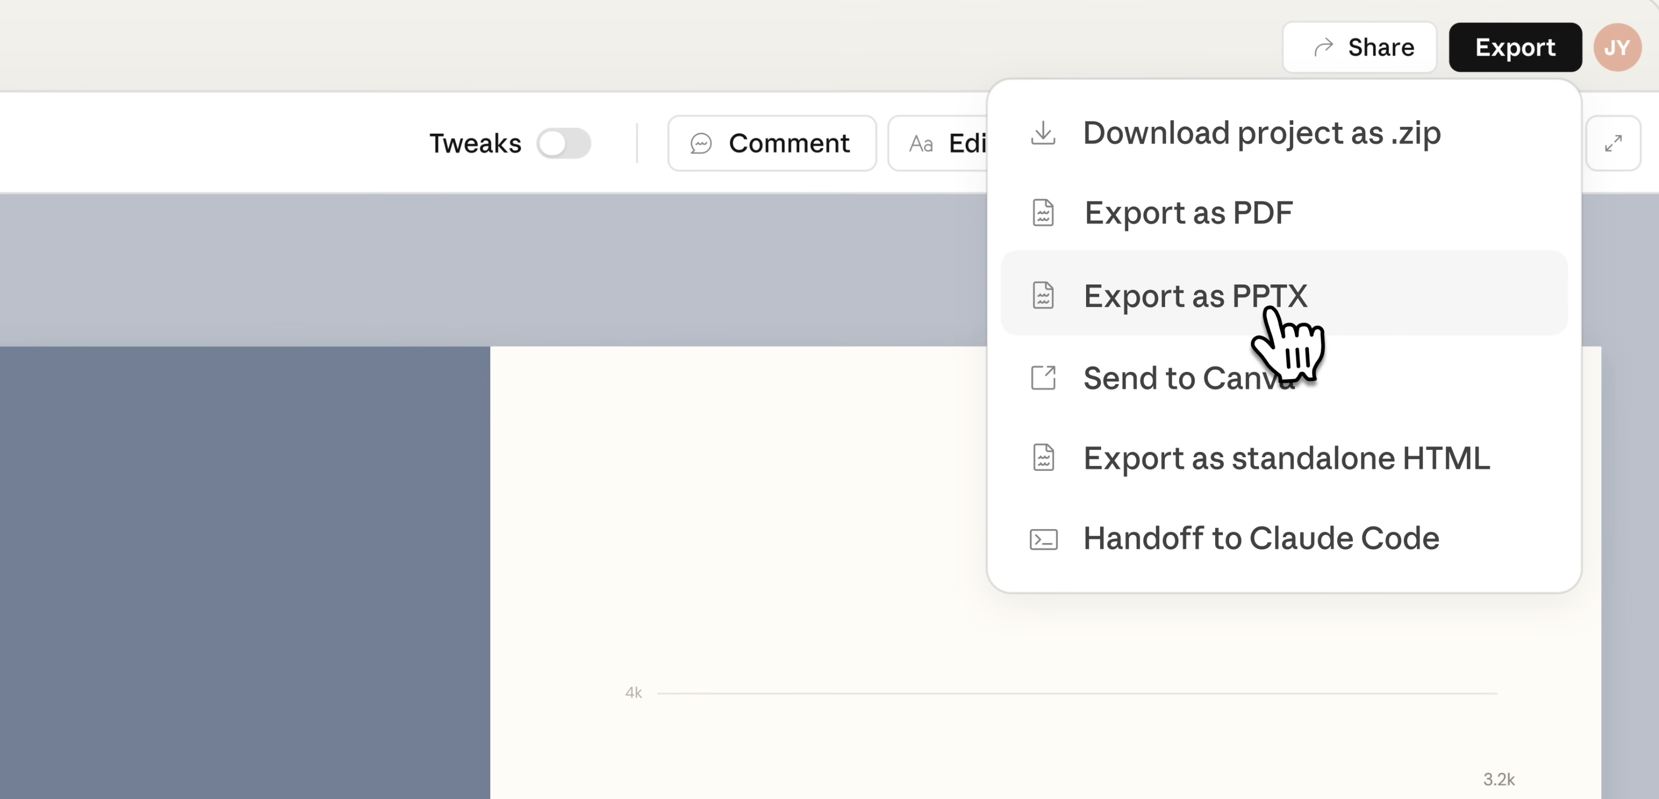
Task: Click the curved arrow icon on Share button
Action: pos(1323,48)
